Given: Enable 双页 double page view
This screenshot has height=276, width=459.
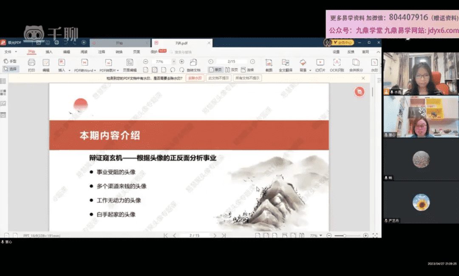Looking at the screenshot, I should pos(232,70).
